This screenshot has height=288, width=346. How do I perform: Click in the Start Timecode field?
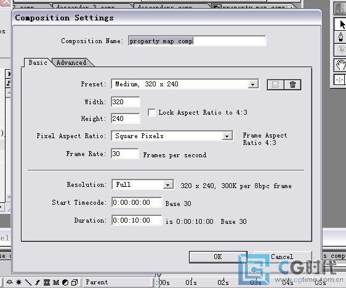click(x=137, y=202)
